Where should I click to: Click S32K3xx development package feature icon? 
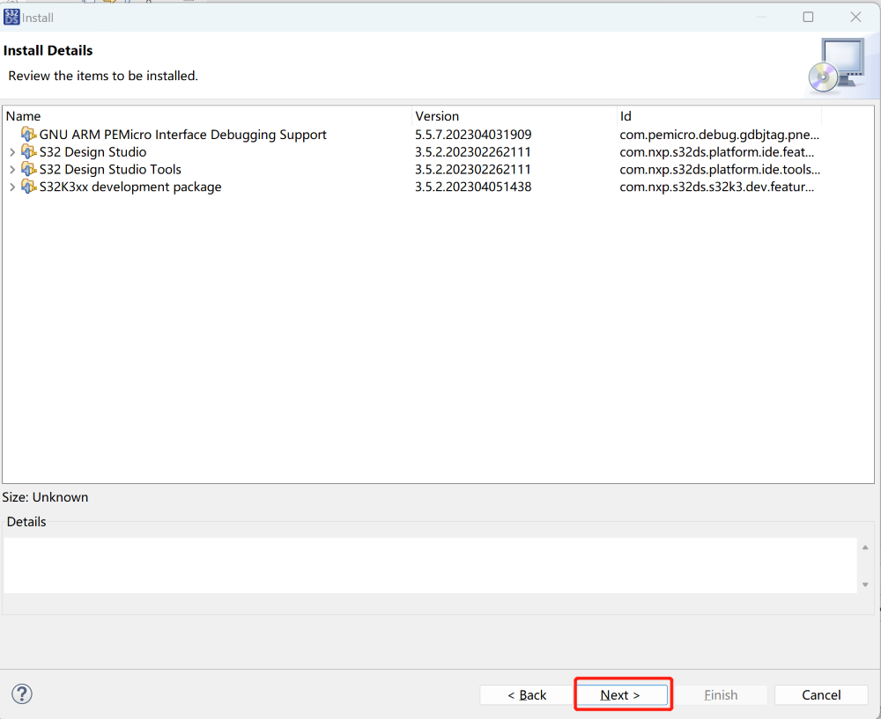coord(29,187)
